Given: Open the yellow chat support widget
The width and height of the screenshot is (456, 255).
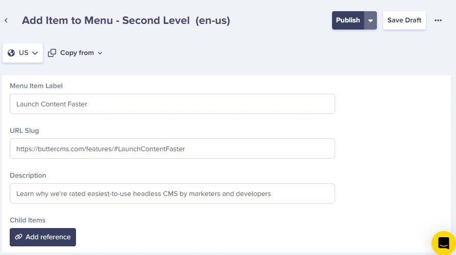Looking at the screenshot, I should 443,242.
